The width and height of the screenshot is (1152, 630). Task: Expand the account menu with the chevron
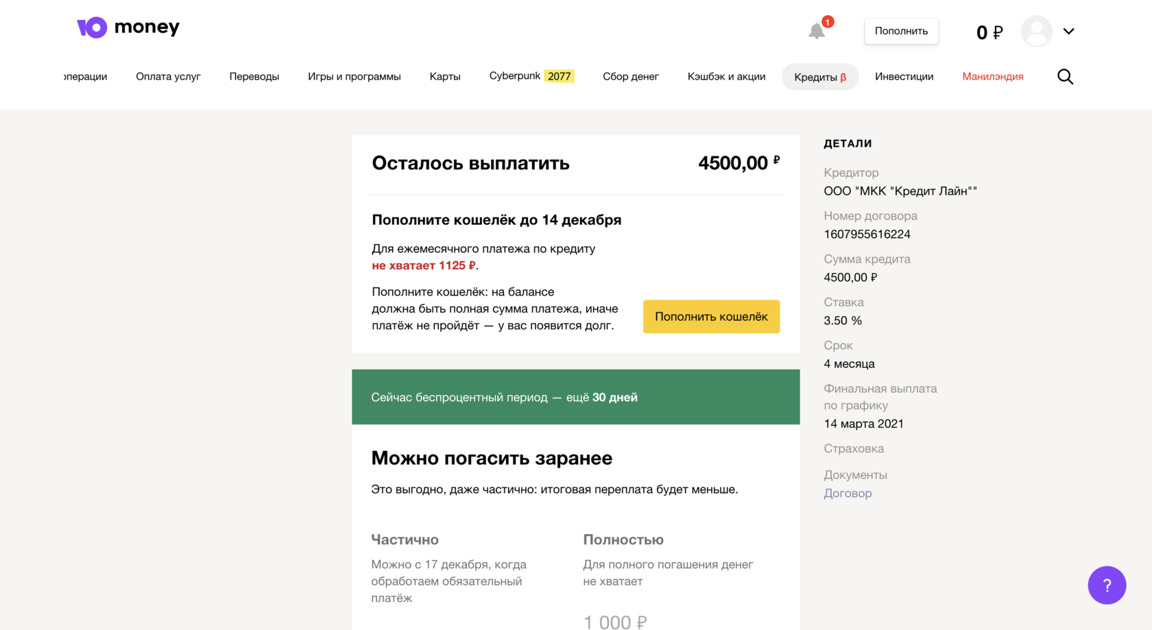(1068, 32)
